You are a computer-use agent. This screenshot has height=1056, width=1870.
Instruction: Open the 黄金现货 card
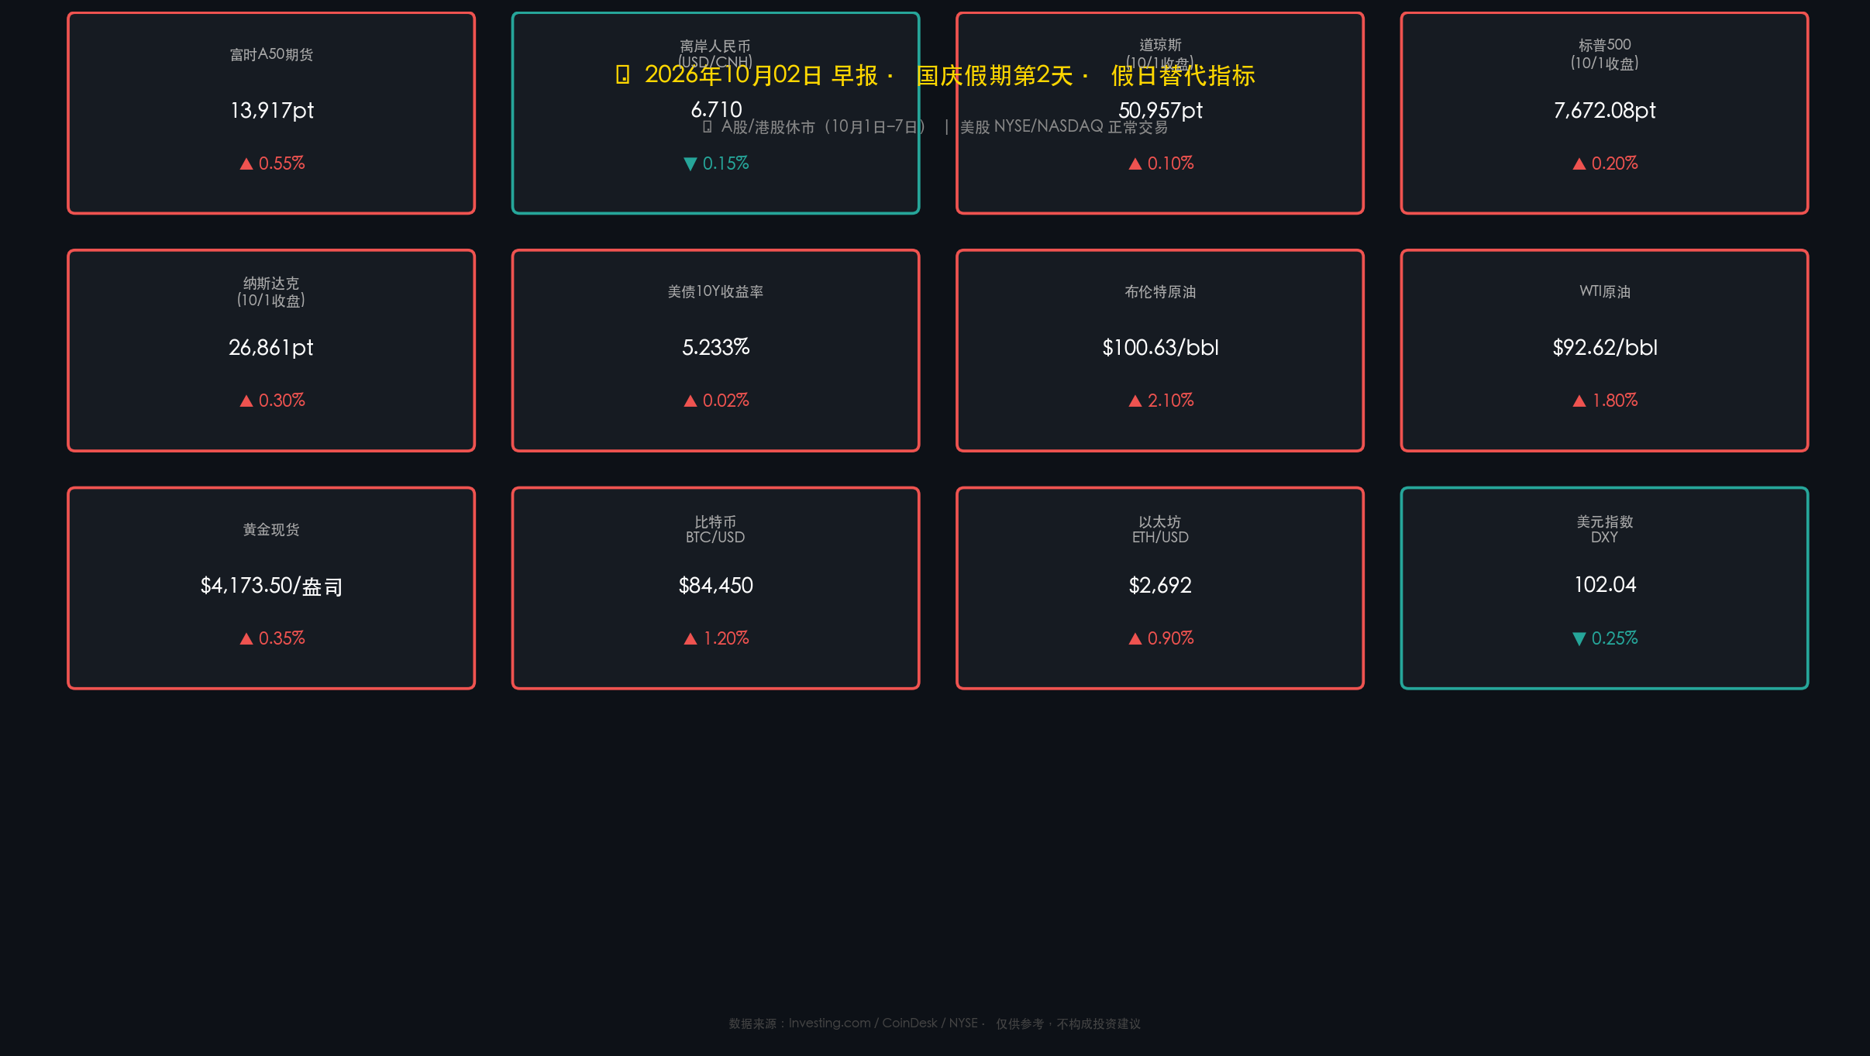pyautogui.click(x=271, y=588)
